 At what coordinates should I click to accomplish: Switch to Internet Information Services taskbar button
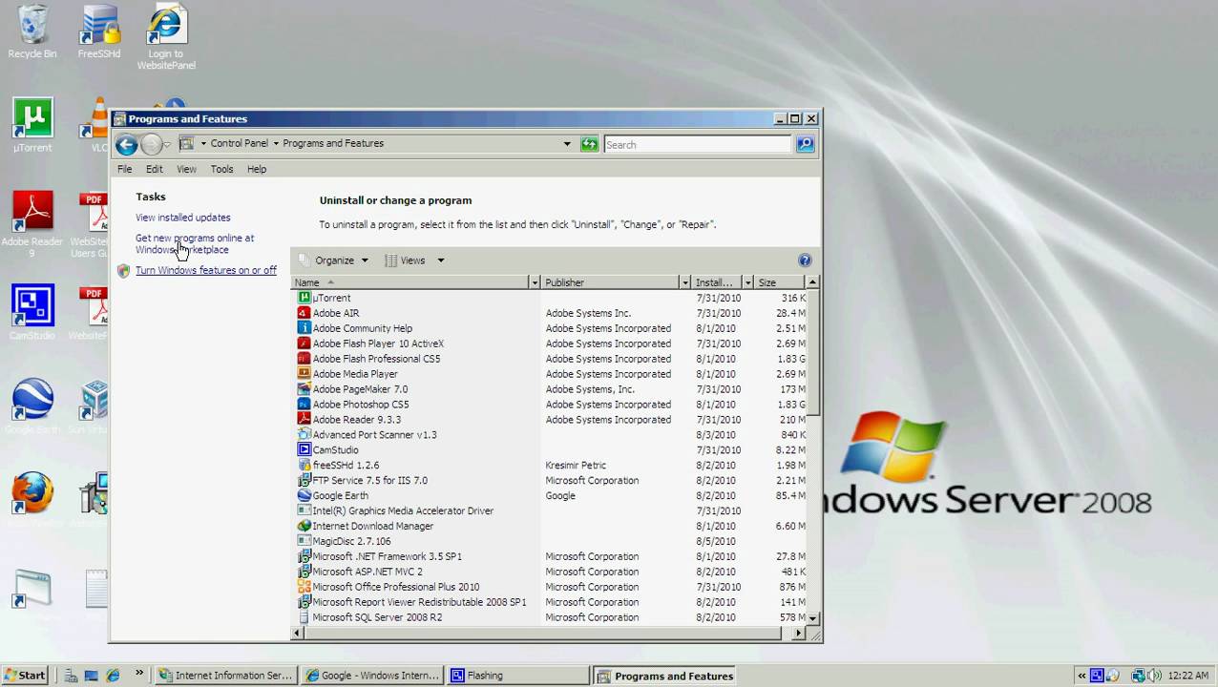click(226, 676)
